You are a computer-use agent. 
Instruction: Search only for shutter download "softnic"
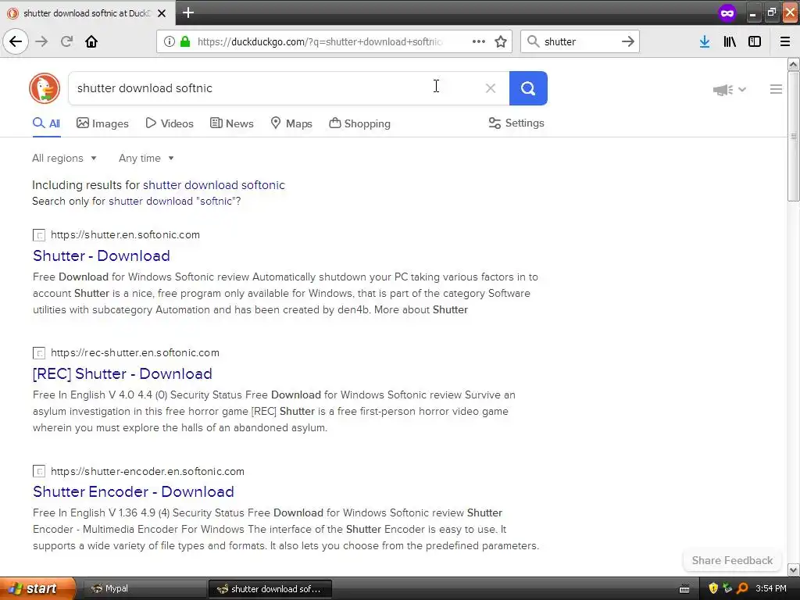point(174,201)
